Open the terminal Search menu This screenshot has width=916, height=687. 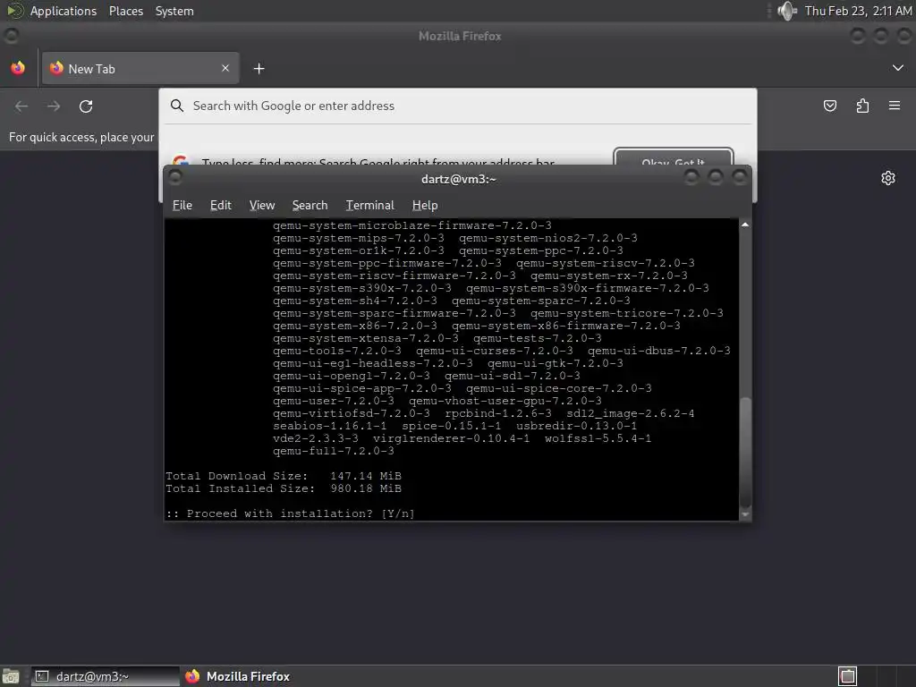pyautogui.click(x=310, y=205)
